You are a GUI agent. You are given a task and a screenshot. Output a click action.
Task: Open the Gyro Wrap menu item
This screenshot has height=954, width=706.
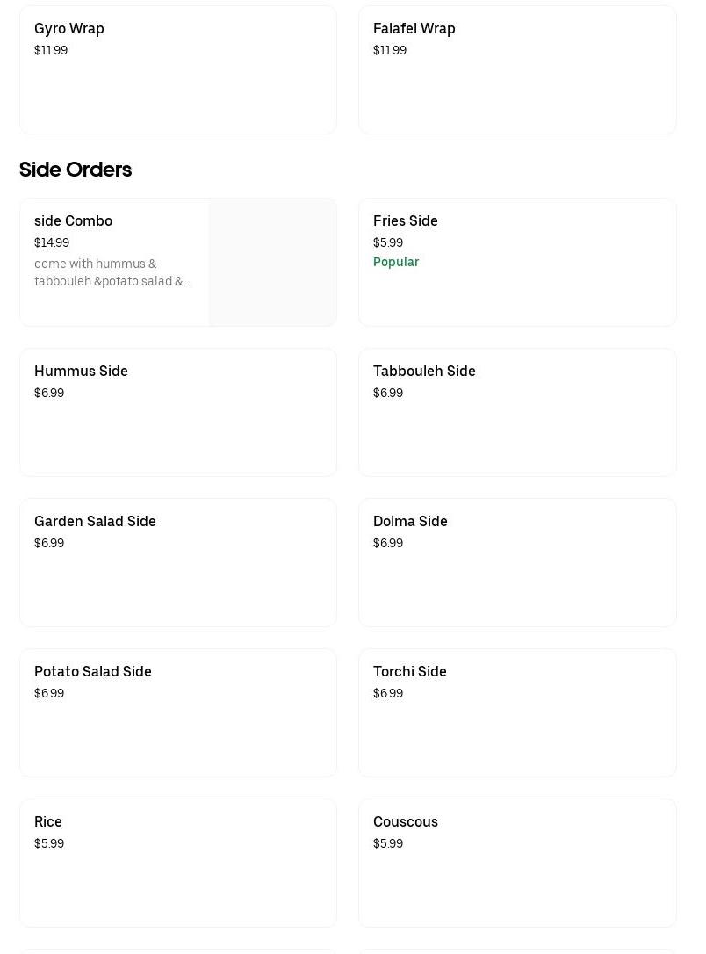click(177, 70)
